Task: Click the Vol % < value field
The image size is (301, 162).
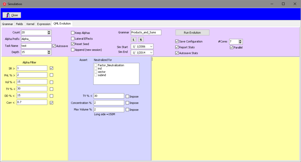Action: (32, 82)
